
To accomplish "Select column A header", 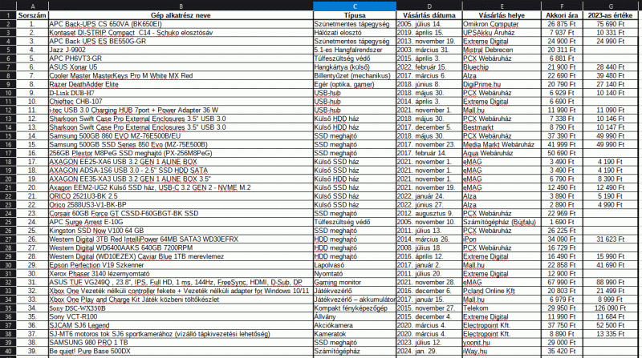I will [32, 6].
